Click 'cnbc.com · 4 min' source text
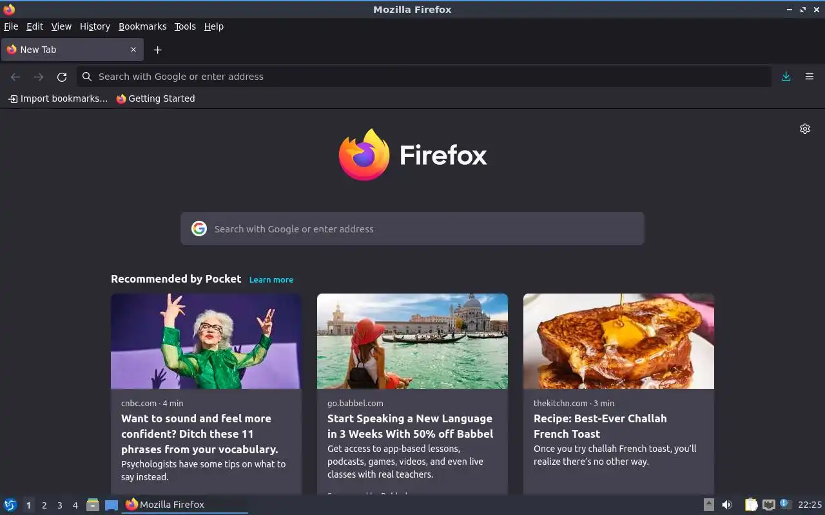Screen dimensions: 825x515 pos(152,403)
